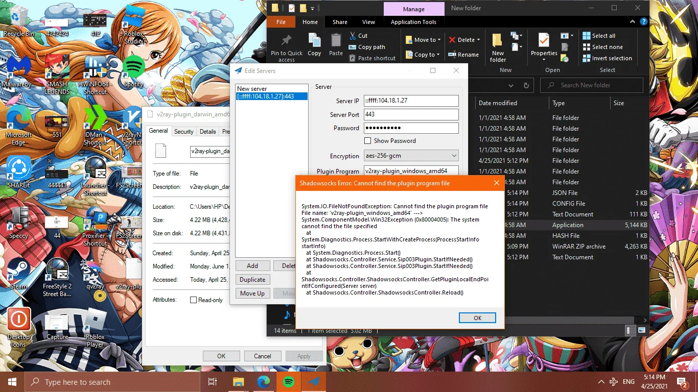Collapse the Explorer ribbon with the chevron

[633, 21]
